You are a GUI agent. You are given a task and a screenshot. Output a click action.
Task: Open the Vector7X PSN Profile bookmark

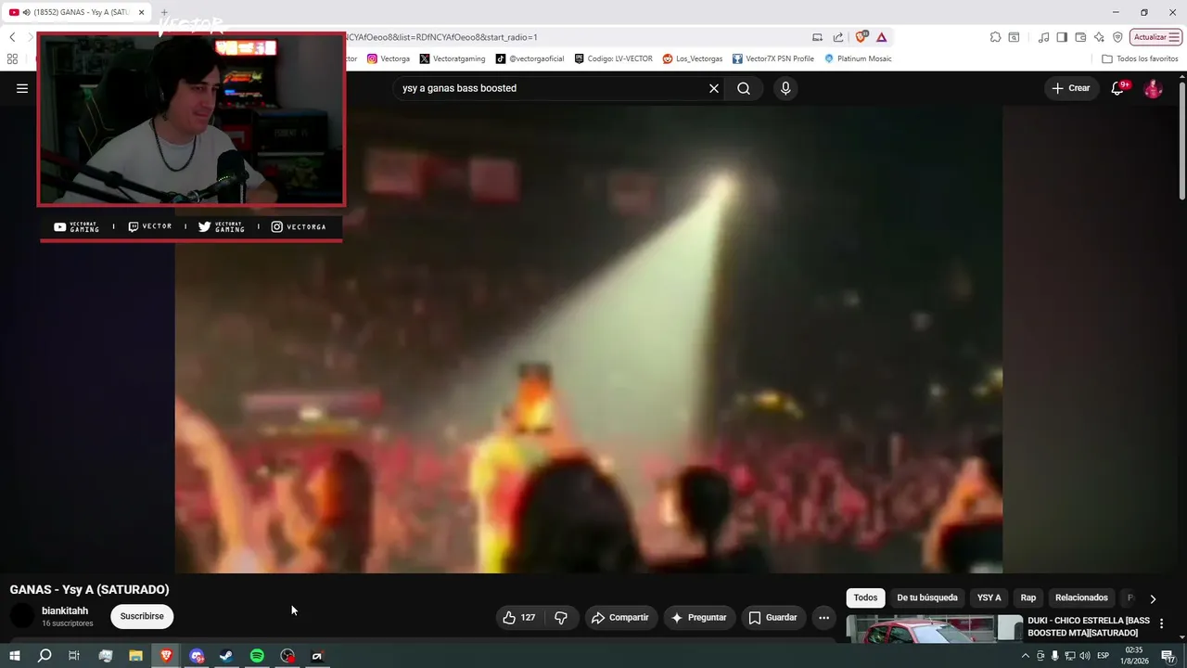(773, 58)
